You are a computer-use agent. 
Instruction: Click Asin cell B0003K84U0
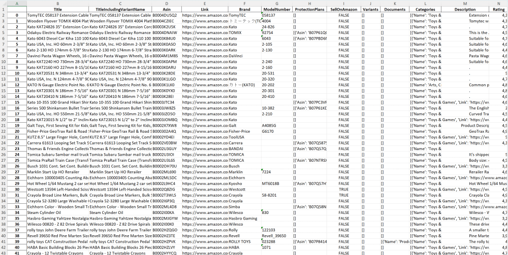pyautogui.click(x=167, y=39)
